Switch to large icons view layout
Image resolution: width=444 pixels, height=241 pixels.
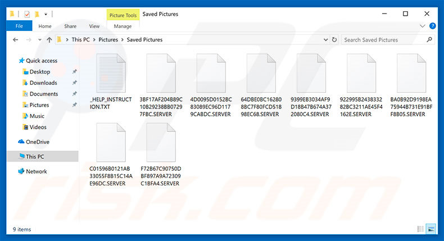(431, 229)
